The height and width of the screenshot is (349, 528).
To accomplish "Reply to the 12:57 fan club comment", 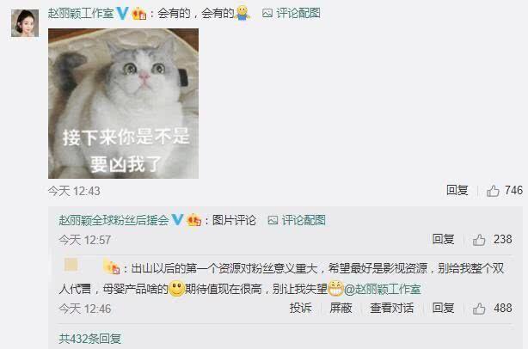I will click(443, 239).
